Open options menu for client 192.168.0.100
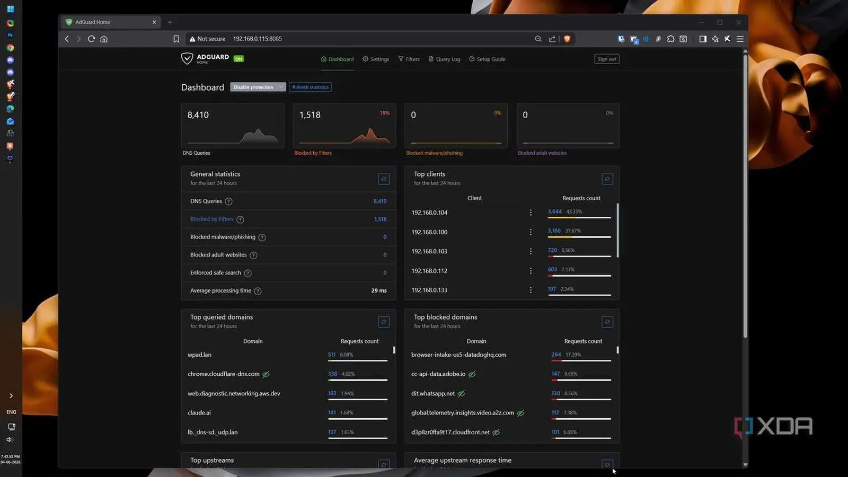 pos(531,232)
